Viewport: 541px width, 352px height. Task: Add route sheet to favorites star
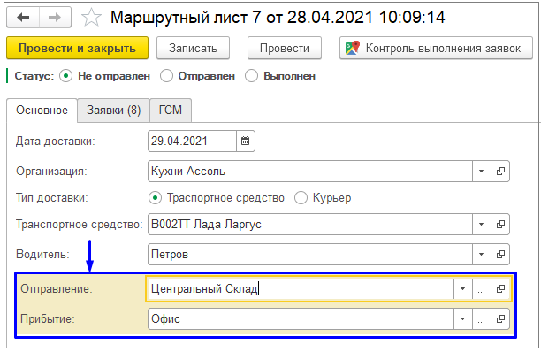(x=91, y=18)
